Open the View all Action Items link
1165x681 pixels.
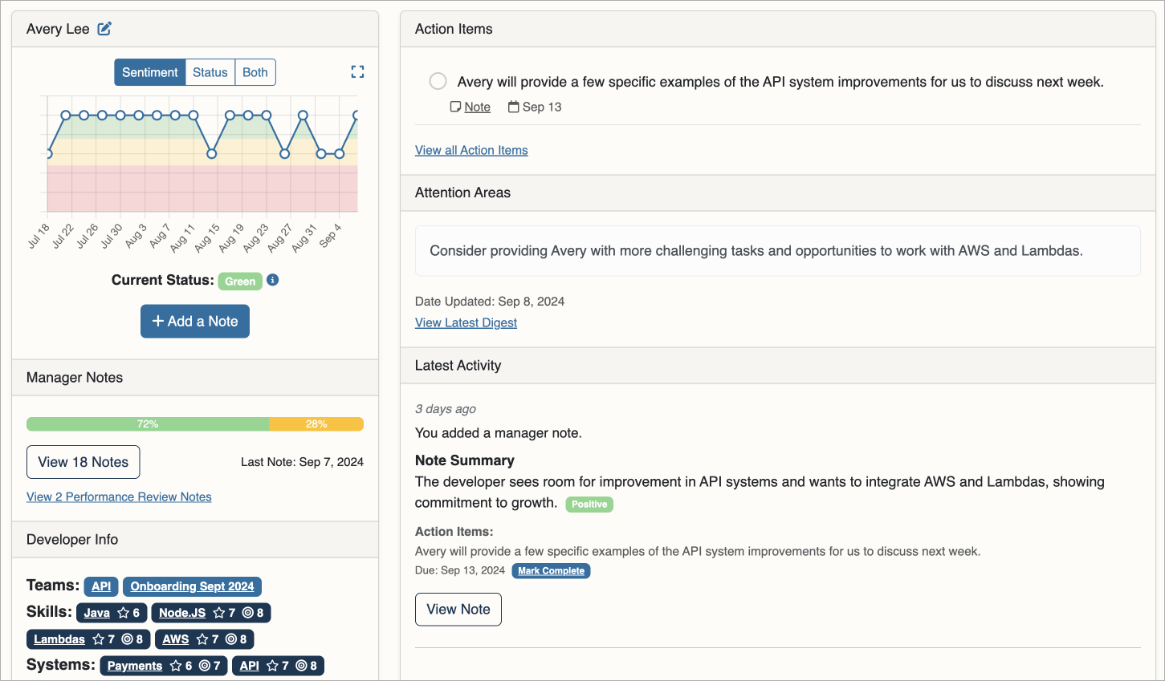[x=471, y=150]
